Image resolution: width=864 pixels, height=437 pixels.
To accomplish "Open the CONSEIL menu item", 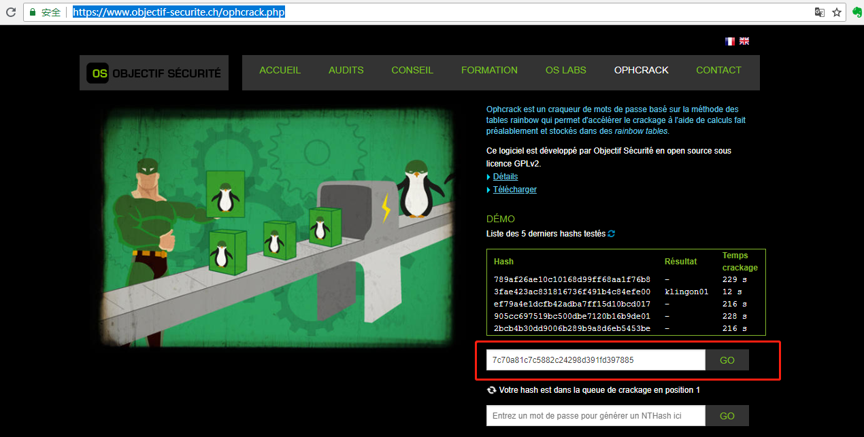I will tap(412, 70).
